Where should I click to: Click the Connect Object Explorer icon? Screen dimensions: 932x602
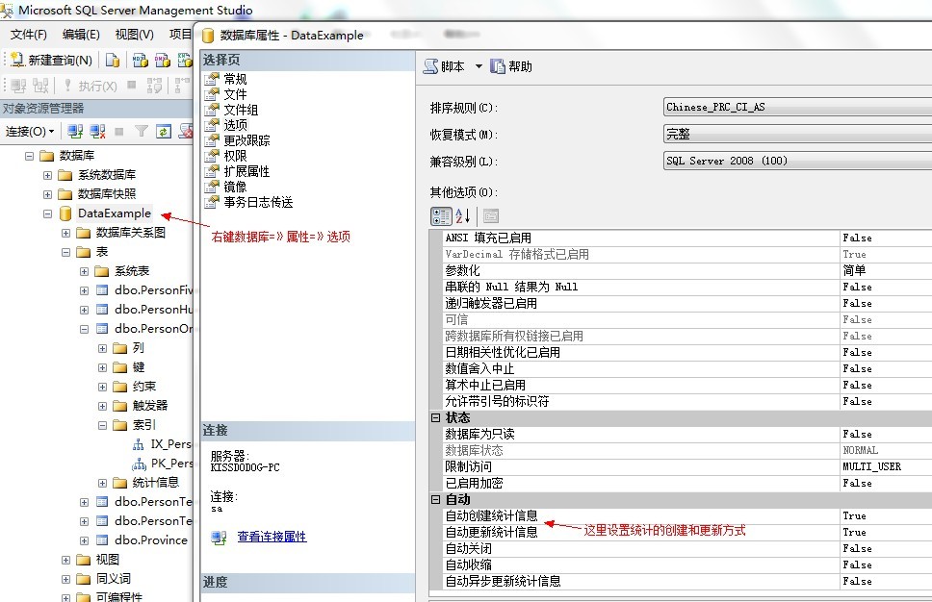pos(75,131)
